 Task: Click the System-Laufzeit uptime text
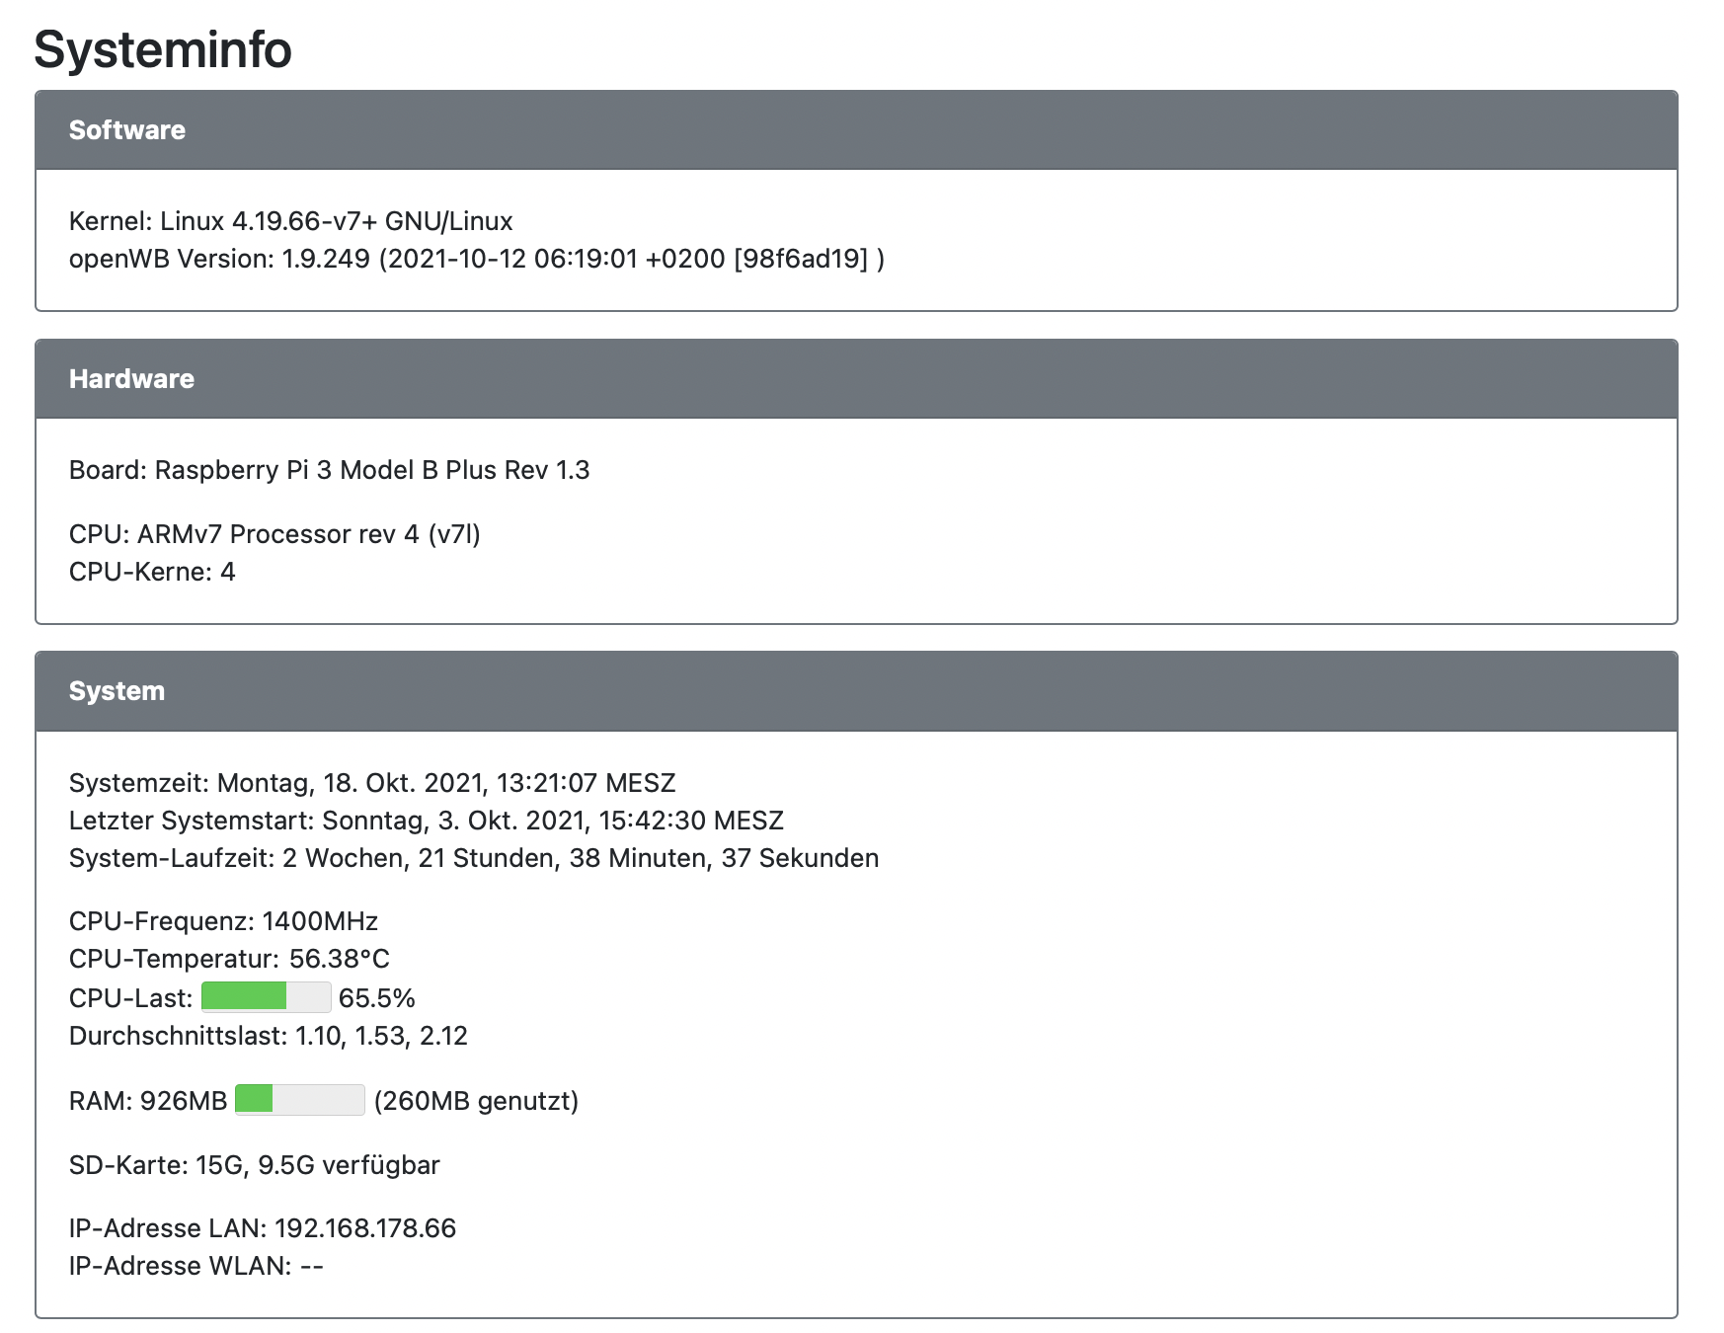pos(473,858)
